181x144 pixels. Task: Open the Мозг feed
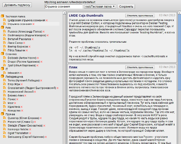click(x=10, y=103)
